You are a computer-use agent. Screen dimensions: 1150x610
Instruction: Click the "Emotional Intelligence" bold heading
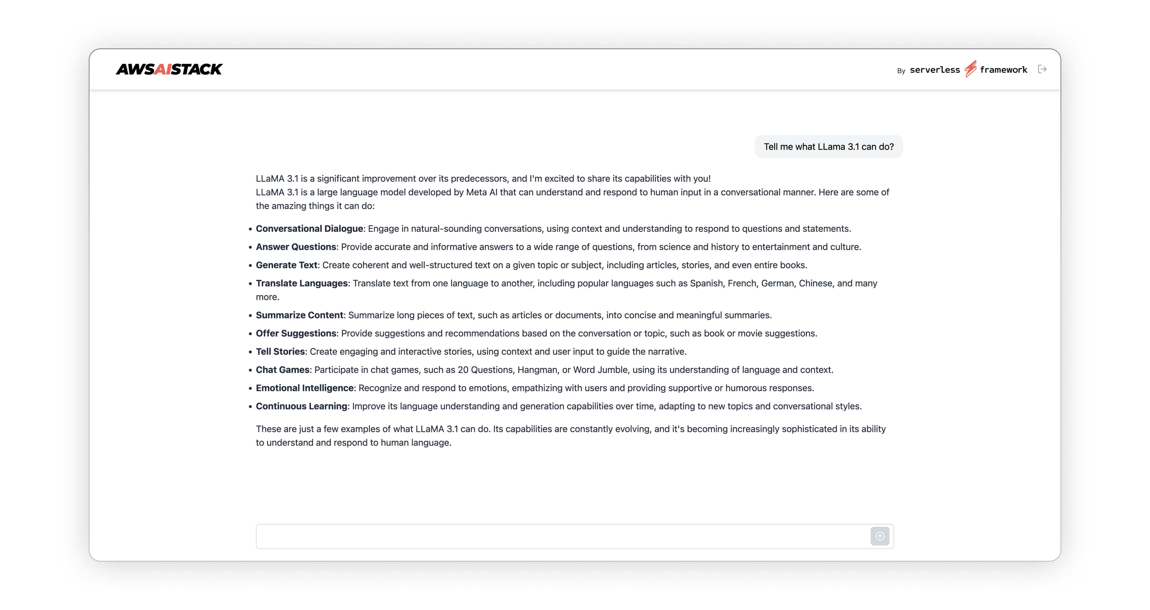pos(304,388)
